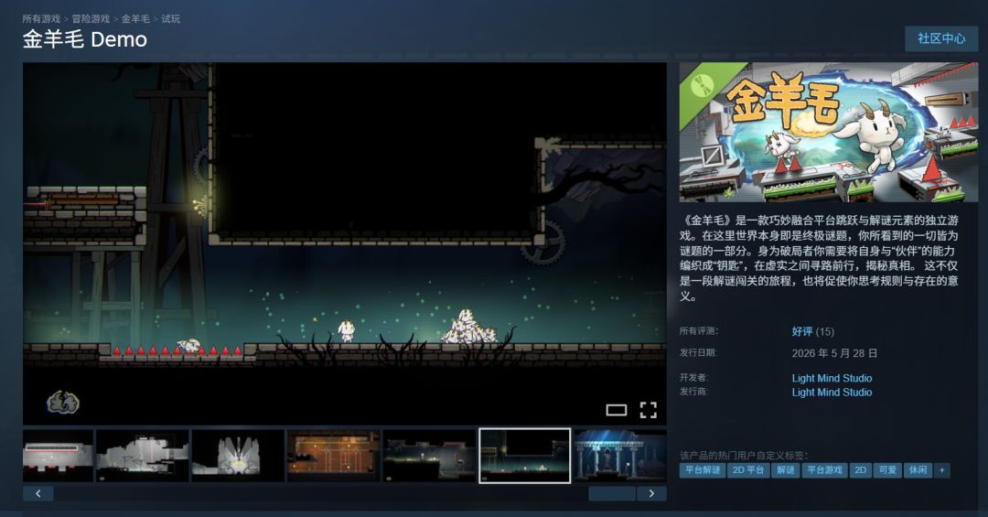The width and height of the screenshot is (988, 517).
Task: Click the thumbnail strip scrollbar handle
Action: coord(612,493)
